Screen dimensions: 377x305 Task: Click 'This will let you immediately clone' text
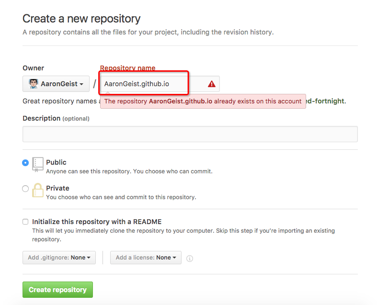(183, 235)
